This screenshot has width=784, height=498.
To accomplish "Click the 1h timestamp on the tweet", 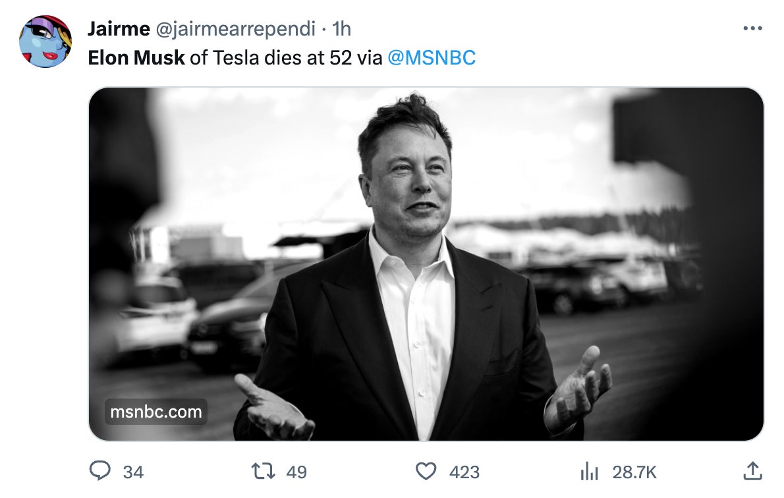I will (x=342, y=28).
